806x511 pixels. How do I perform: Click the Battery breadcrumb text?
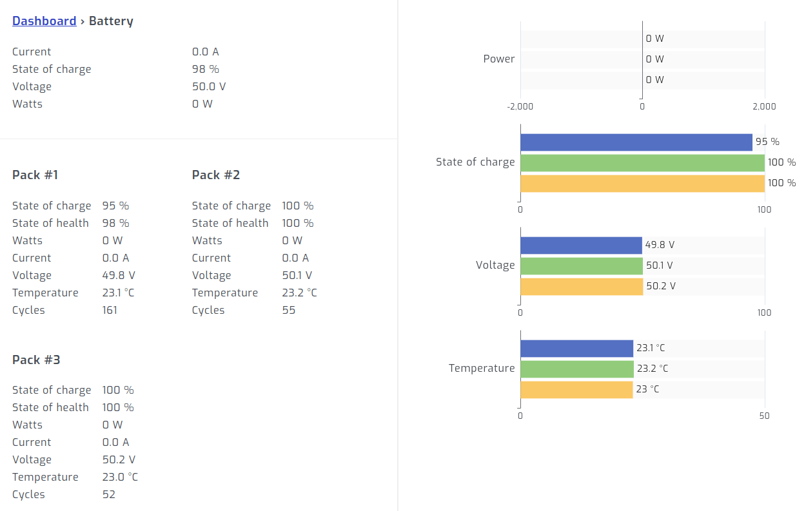click(111, 21)
